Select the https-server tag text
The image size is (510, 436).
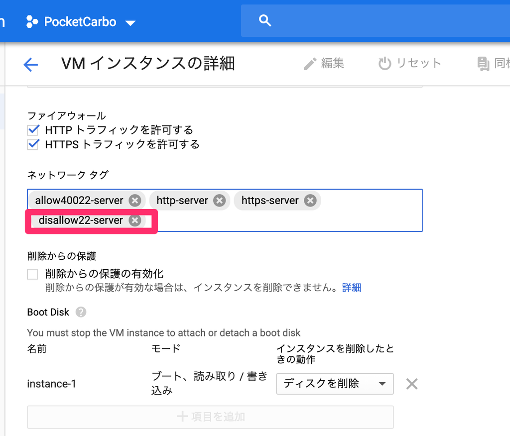(x=270, y=201)
